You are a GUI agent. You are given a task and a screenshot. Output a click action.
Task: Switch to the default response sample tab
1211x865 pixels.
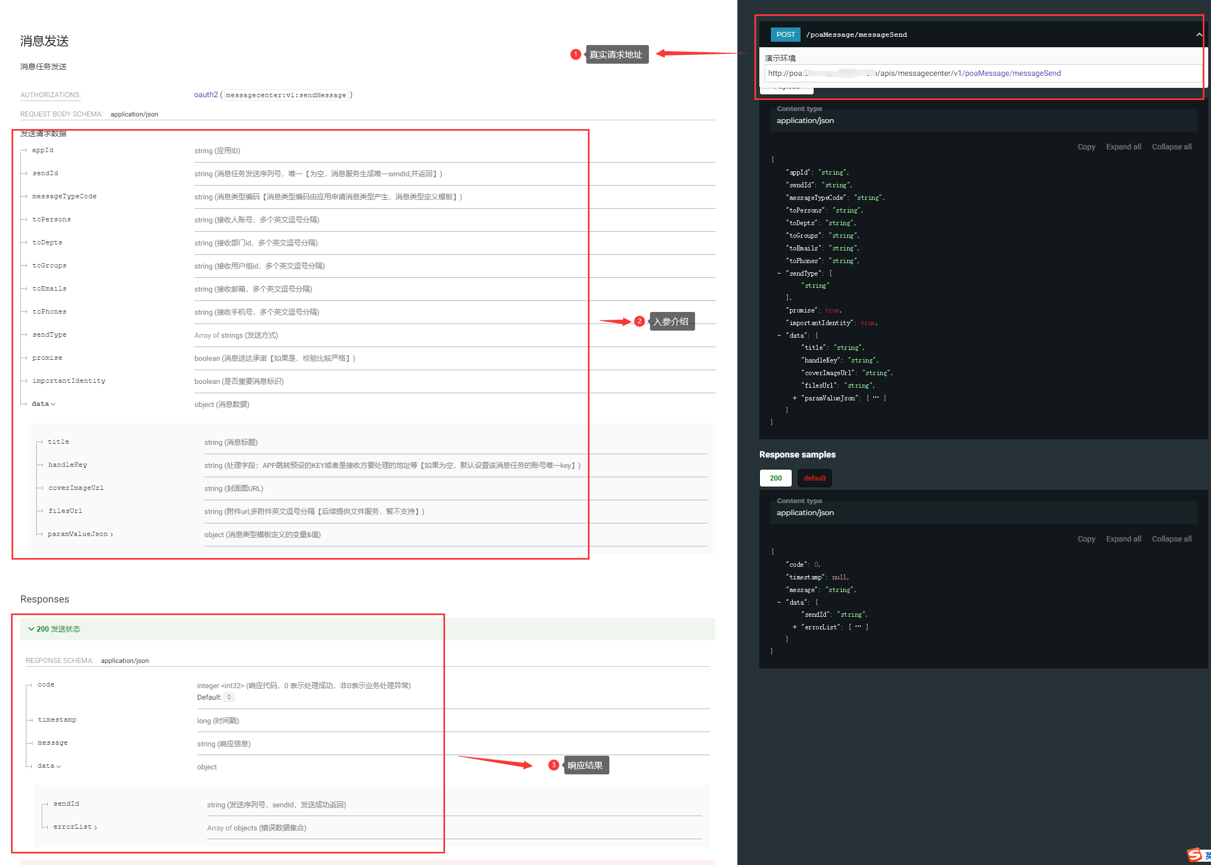coord(814,478)
